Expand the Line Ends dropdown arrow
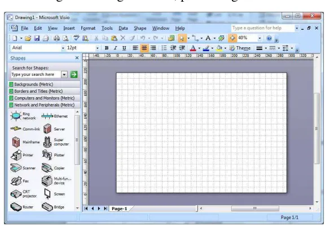This screenshot has height=226, width=325. click(x=292, y=48)
